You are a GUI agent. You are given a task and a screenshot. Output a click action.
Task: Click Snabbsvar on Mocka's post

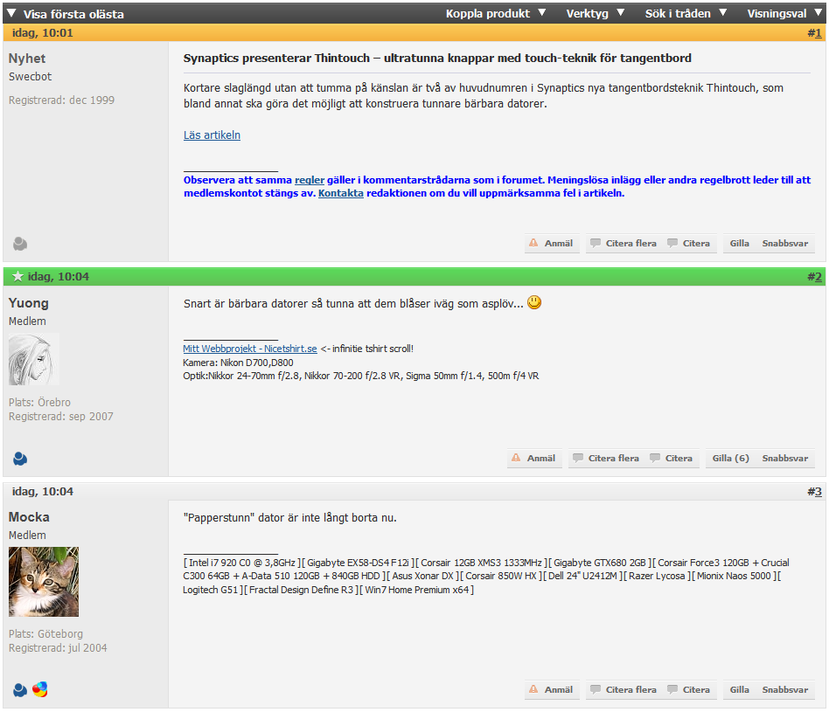pyautogui.click(x=784, y=689)
